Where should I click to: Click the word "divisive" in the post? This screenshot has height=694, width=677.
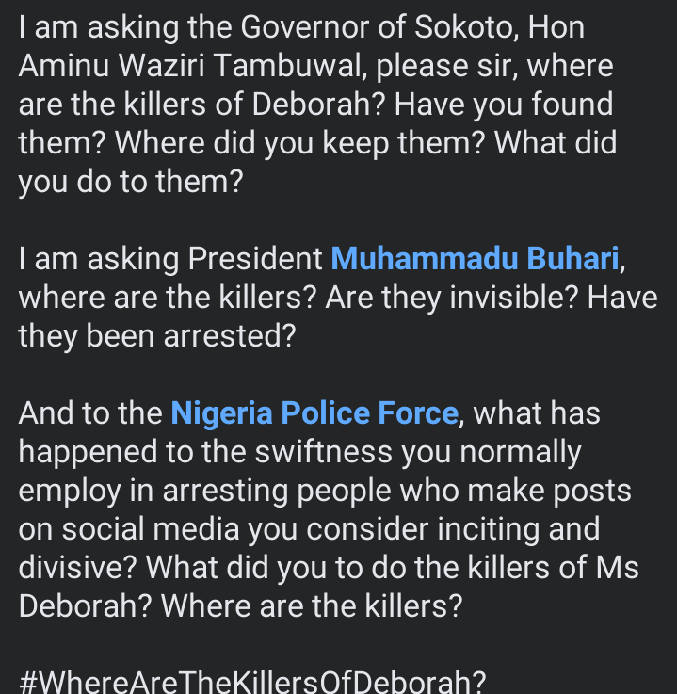click(x=77, y=568)
